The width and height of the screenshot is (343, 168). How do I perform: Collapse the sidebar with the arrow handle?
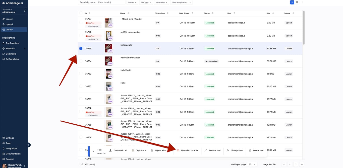point(29,145)
